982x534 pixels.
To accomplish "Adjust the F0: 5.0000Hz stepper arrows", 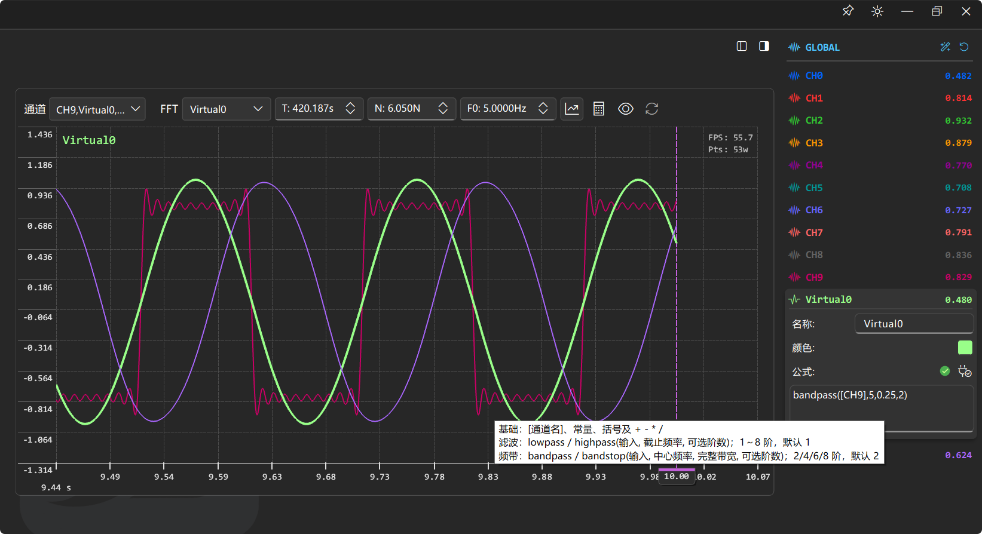I will point(543,109).
